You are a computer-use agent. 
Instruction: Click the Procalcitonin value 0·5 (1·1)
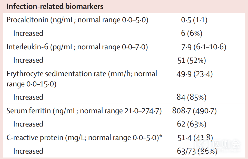194,20
